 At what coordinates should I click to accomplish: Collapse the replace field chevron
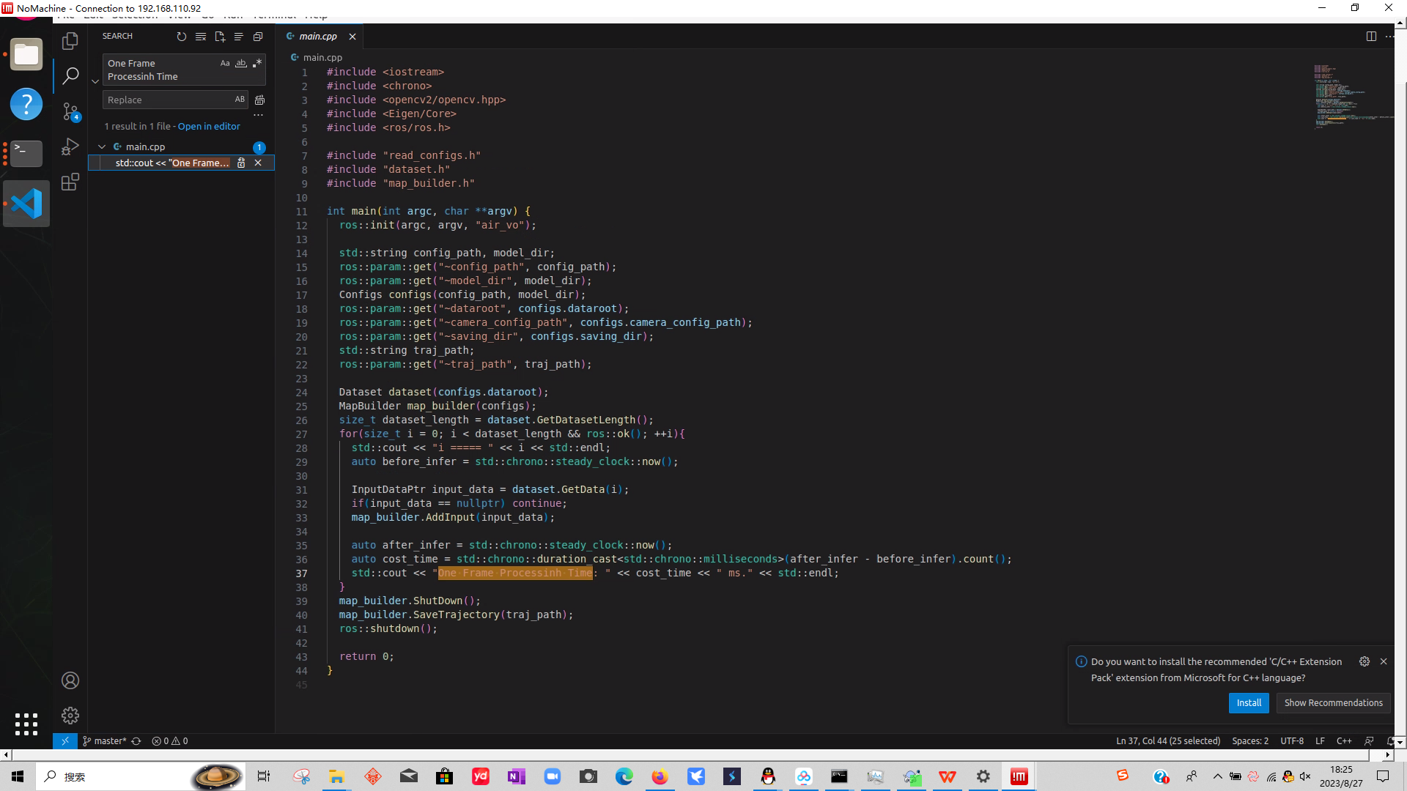[x=95, y=81]
